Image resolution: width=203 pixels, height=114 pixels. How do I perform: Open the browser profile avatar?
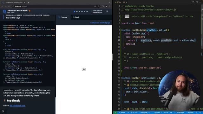106,6
